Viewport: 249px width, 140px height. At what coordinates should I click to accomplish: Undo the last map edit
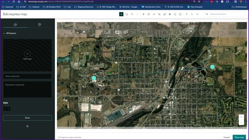pyautogui.click(x=132, y=14)
